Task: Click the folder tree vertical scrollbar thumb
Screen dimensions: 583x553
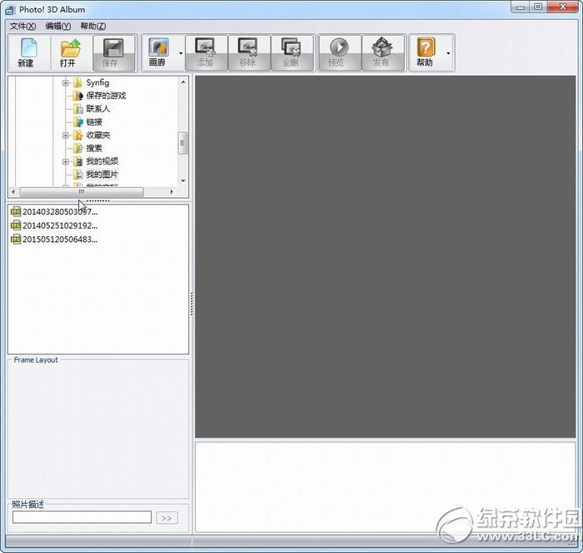Action: click(183, 143)
